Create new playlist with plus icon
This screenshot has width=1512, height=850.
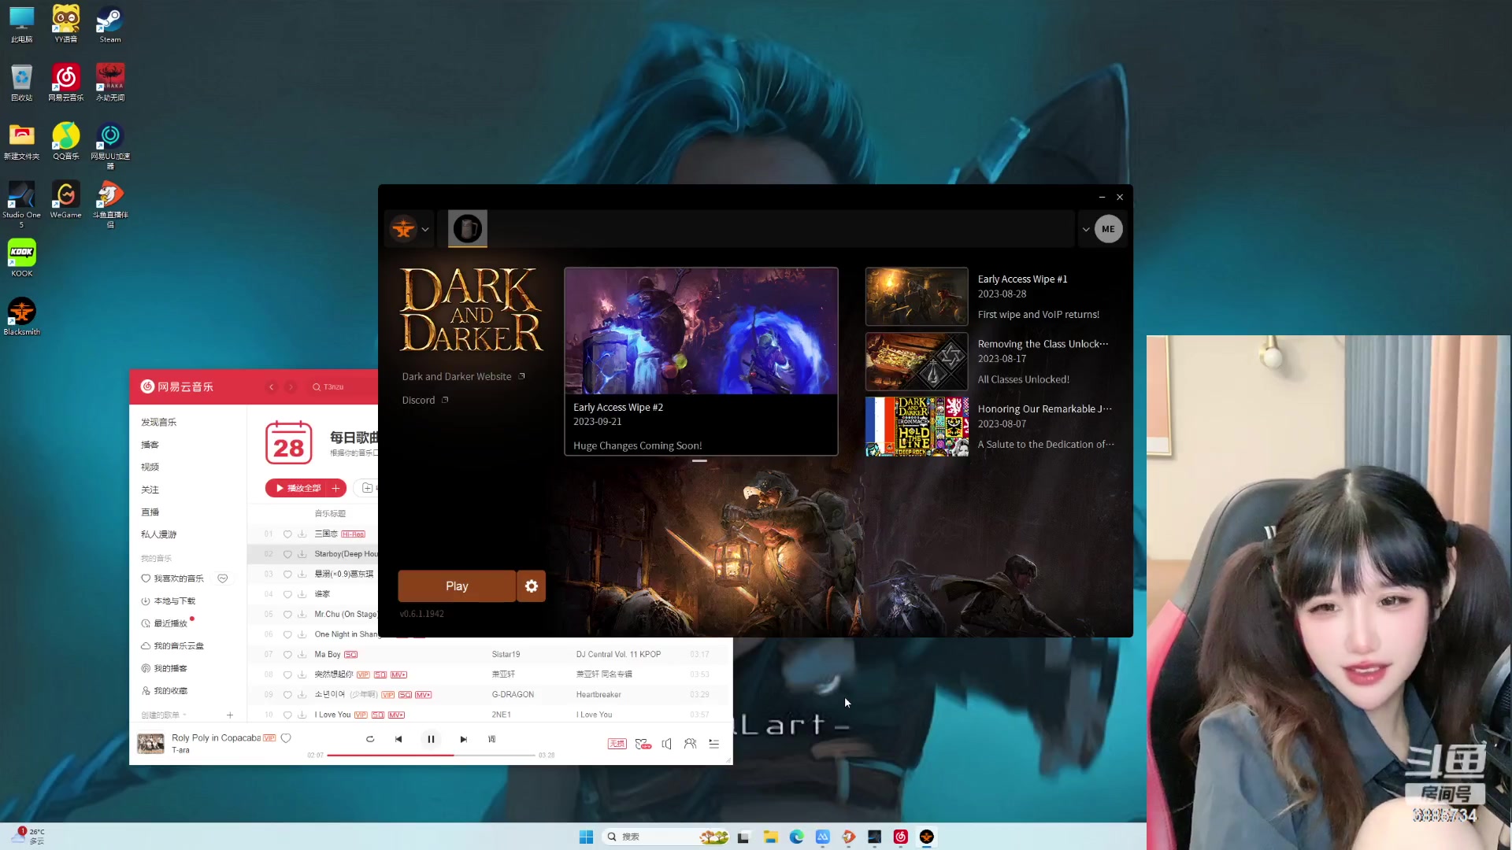point(230,715)
